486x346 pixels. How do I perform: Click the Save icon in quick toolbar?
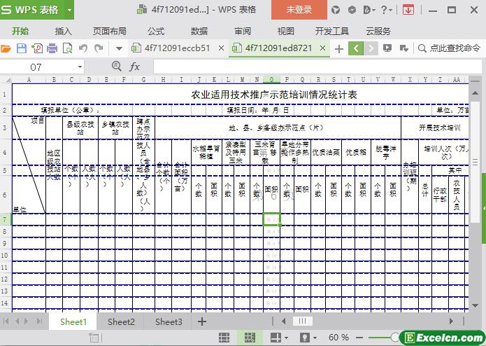click(21, 48)
